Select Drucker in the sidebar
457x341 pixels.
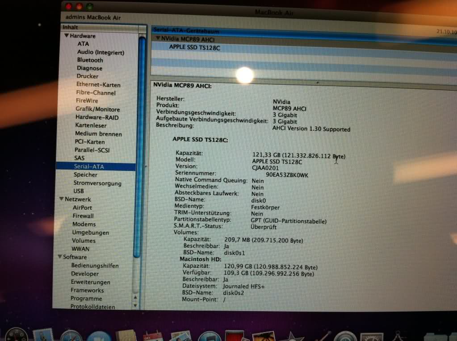click(88, 76)
